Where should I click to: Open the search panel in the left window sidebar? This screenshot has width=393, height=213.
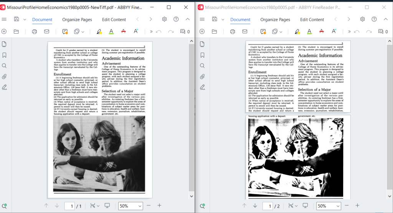pos(4,66)
